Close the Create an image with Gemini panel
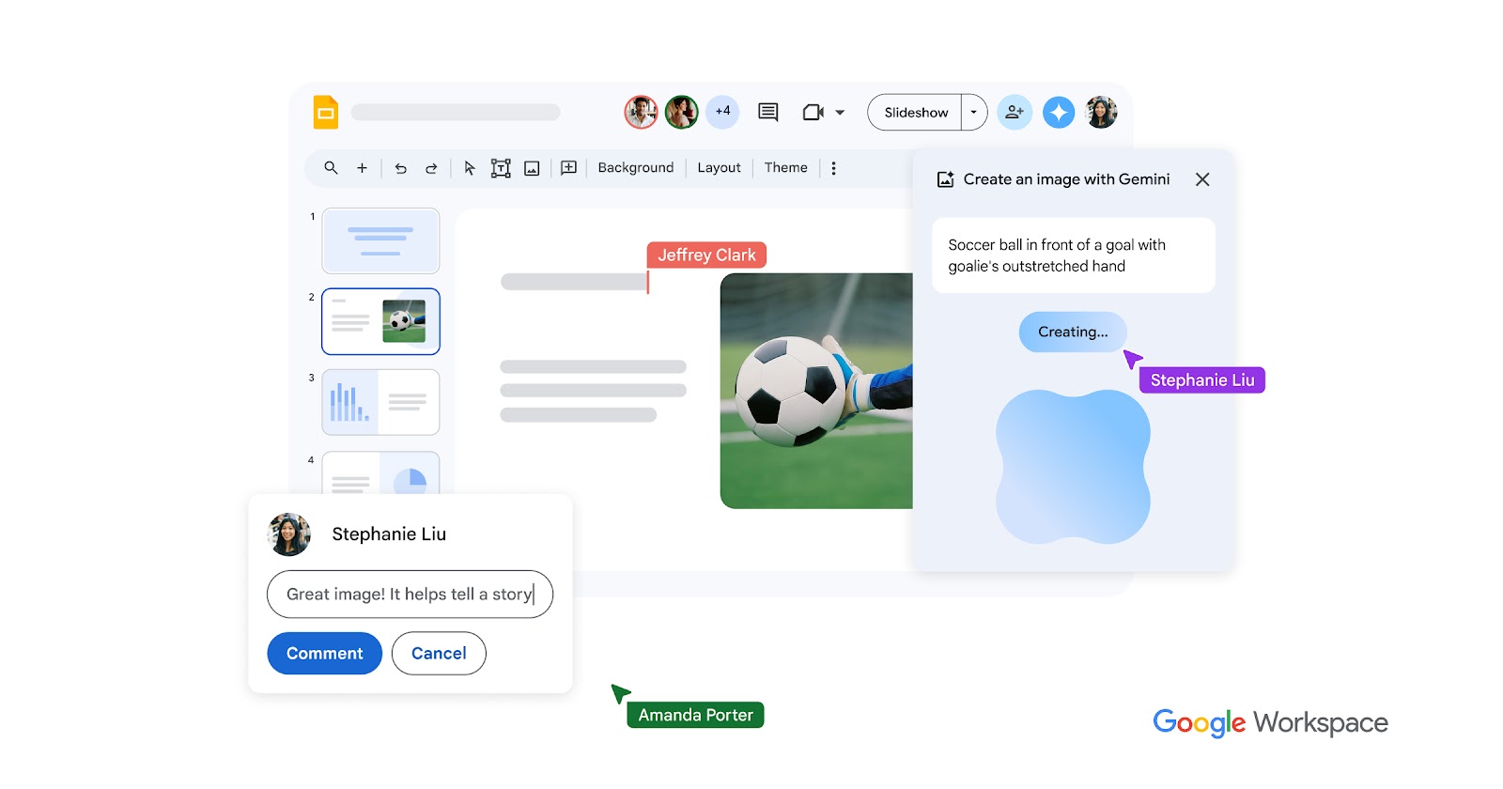The width and height of the screenshot is (1503, 789). [x=1202, y=179]
